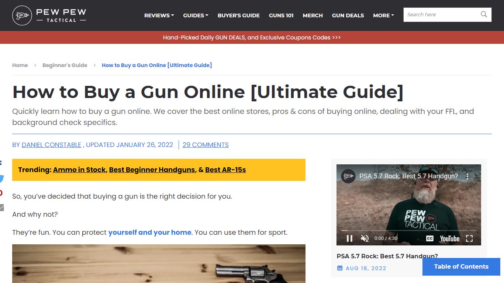Click the search magnifier icon
Image resolution: width=504 pixels, height=283 pixels.
484,14
